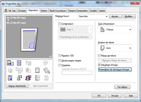The width and height of the screenshot is (141, 102).
Task: Select the Autres tab
Action: click(x=102, y=11)
